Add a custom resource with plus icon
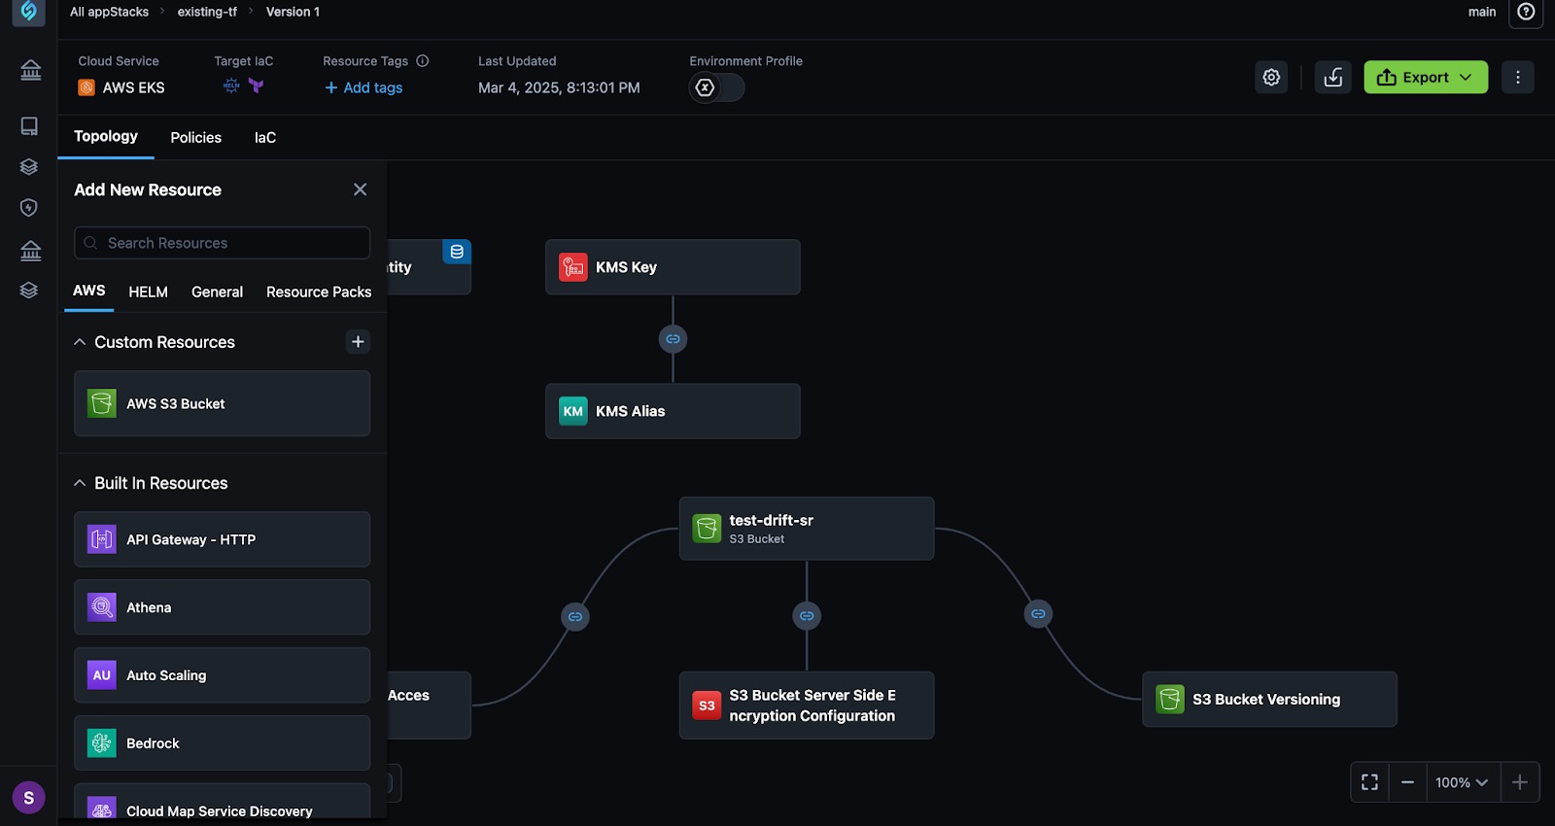This screenshot has width=1555, height=826. (358, 342)
